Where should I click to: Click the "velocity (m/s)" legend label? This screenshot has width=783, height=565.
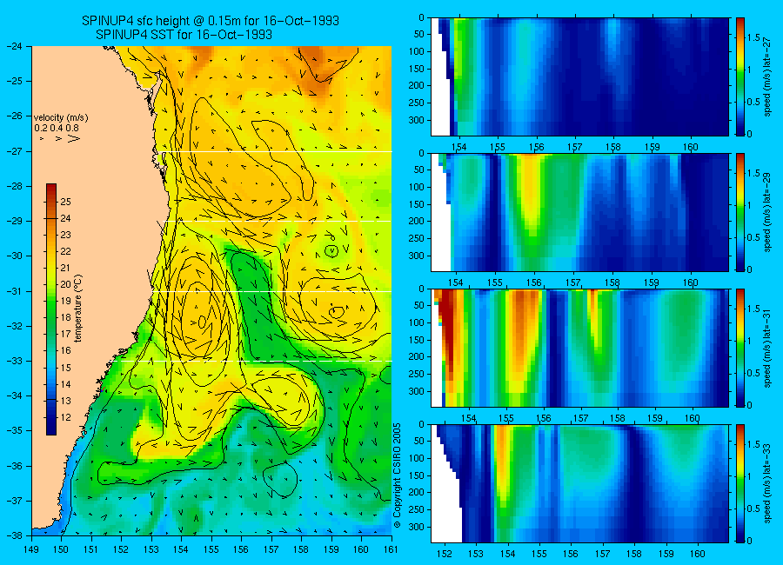[61, 118]
